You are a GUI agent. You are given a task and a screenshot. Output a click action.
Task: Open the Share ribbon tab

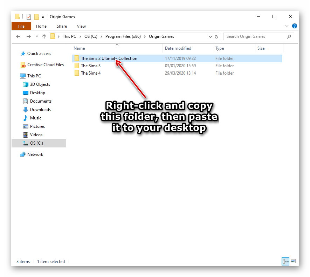pos(62,26)
